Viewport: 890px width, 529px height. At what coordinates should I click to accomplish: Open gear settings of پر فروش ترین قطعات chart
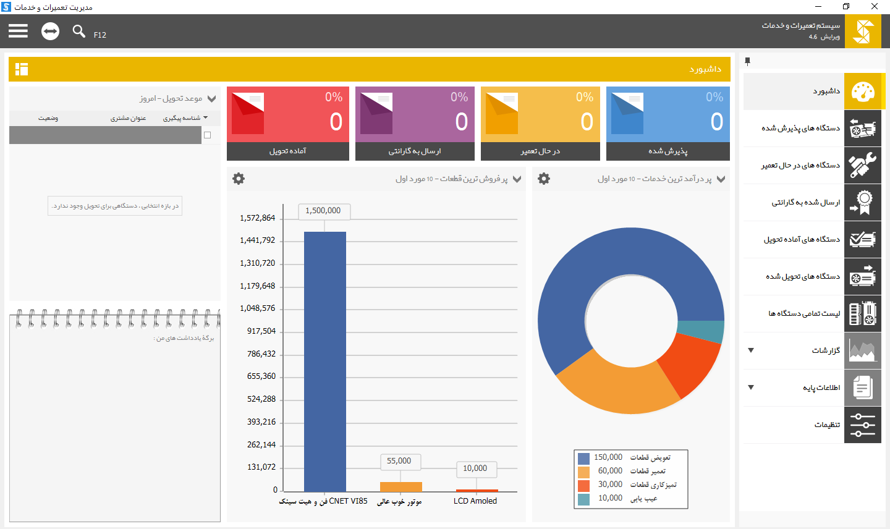click(239, 179)
